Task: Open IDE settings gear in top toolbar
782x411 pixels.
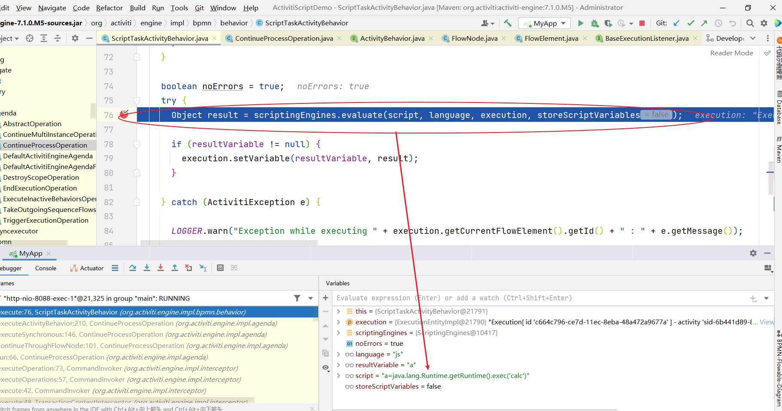Action: 764,23
